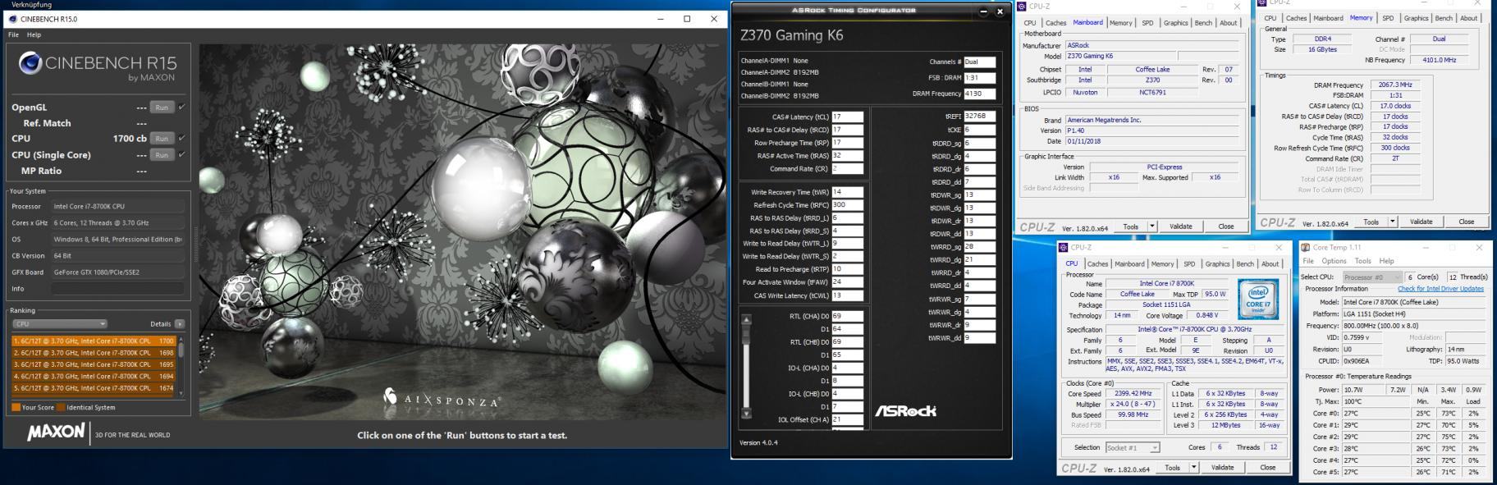Click the CPU-Z Mainboard window title icon
This screenshot has width=1497, height=485.
click(x=1022, y=7)
